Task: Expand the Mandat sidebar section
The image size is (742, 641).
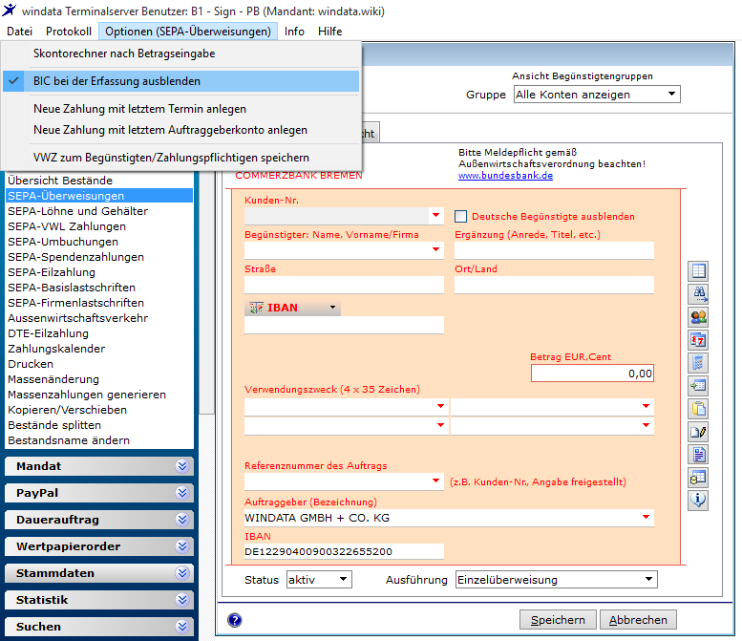Action: pos(99,466)
